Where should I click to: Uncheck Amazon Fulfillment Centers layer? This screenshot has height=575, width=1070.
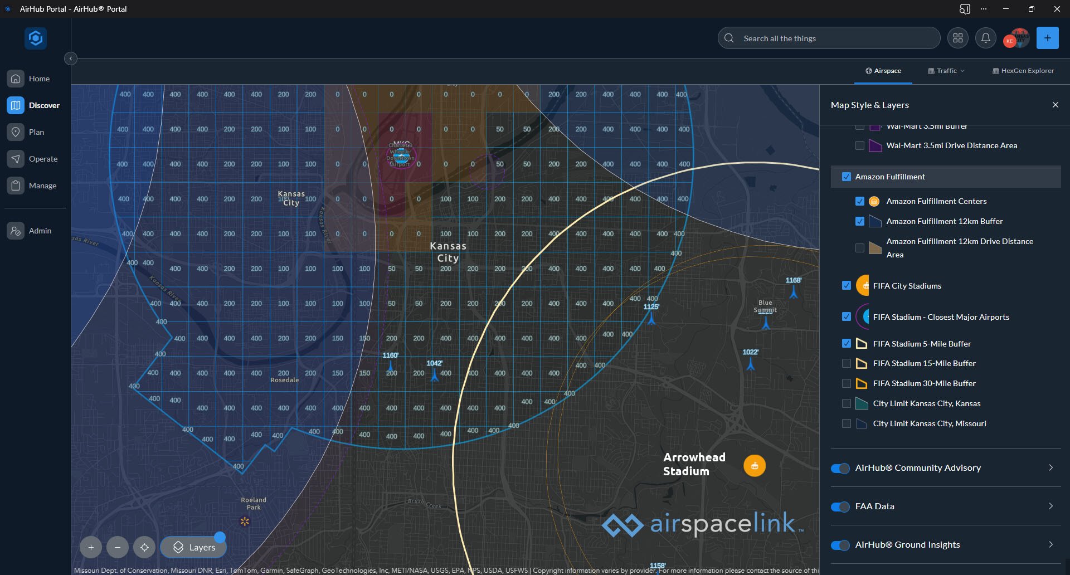860,201
